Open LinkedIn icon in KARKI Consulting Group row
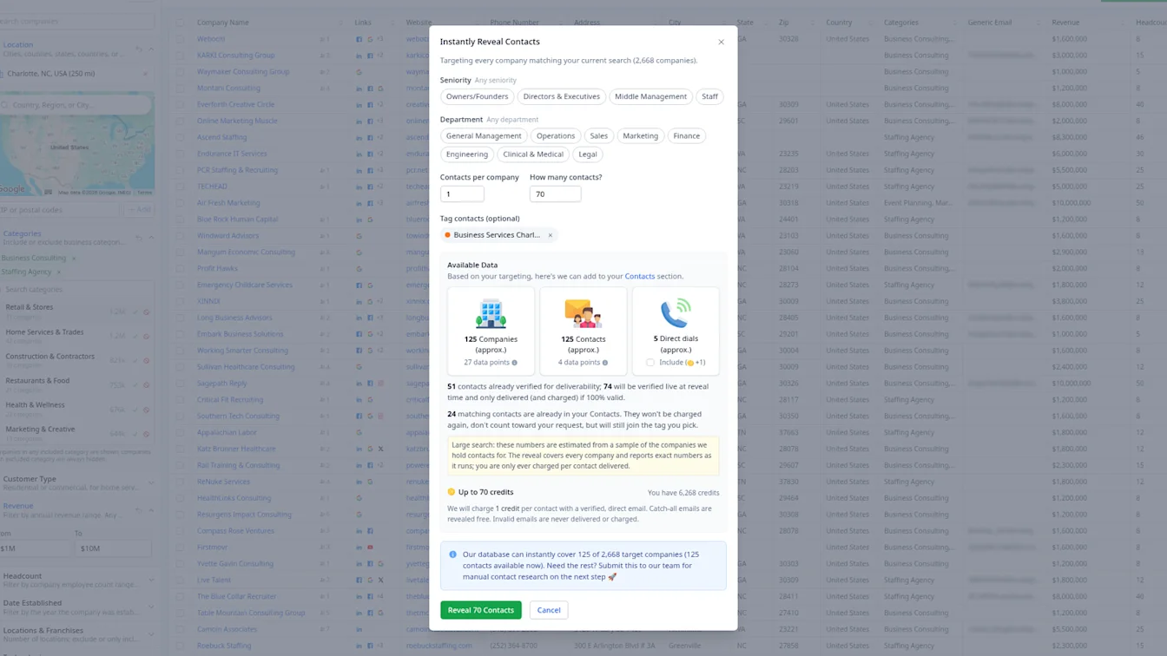1167x656 pixels. (359, 56)
